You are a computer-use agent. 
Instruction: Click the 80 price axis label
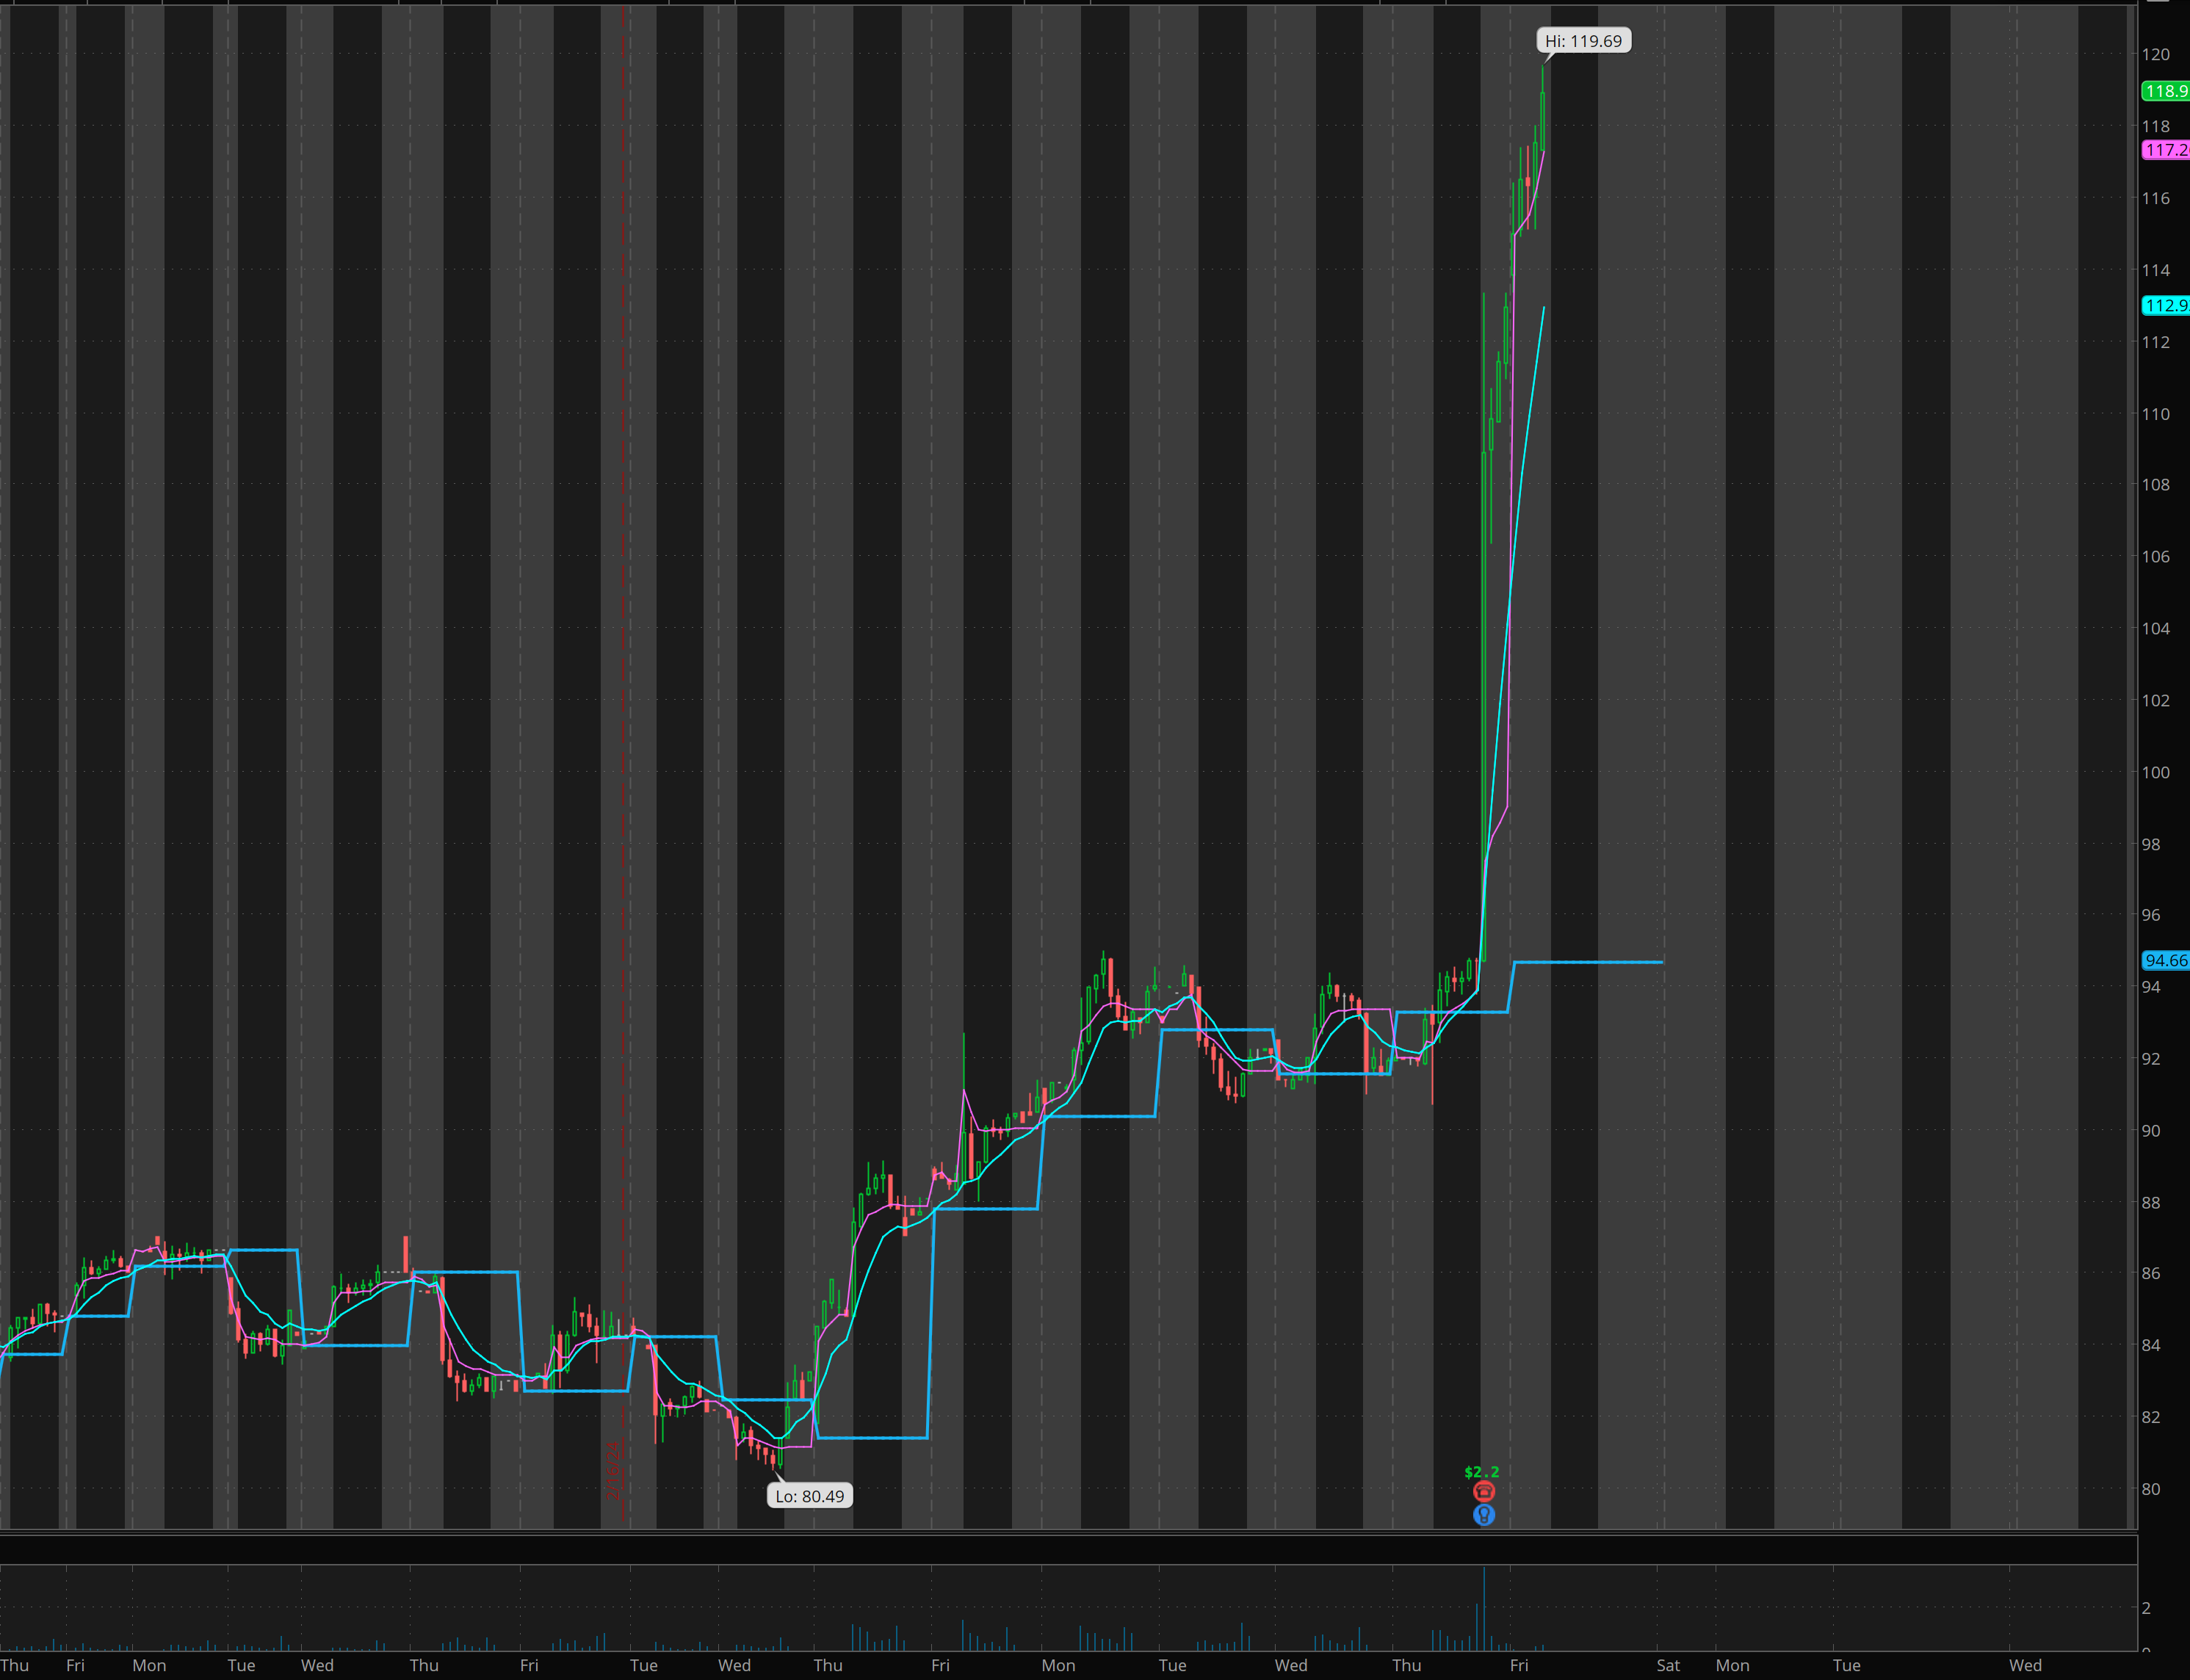(2150, 1489)
